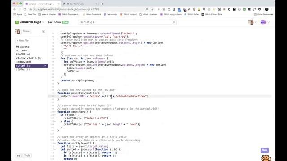
Task: Click the green Live badge
Action: 65,22
